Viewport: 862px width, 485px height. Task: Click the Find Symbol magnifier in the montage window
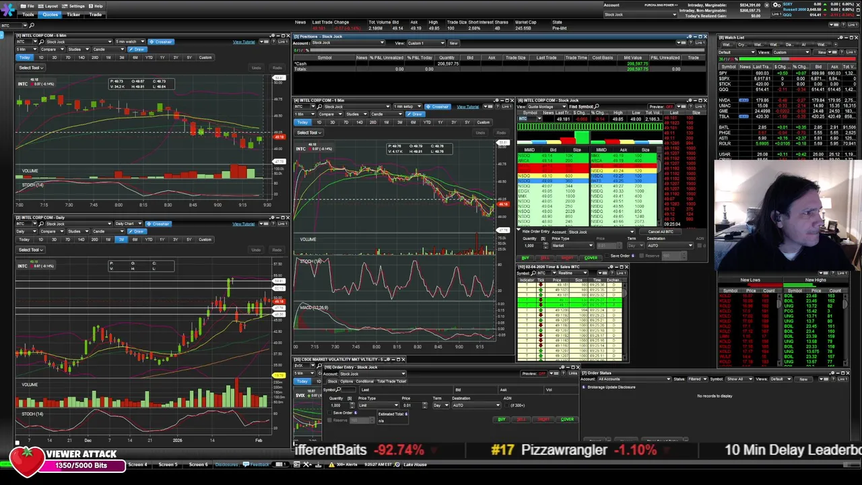point(598,106)
